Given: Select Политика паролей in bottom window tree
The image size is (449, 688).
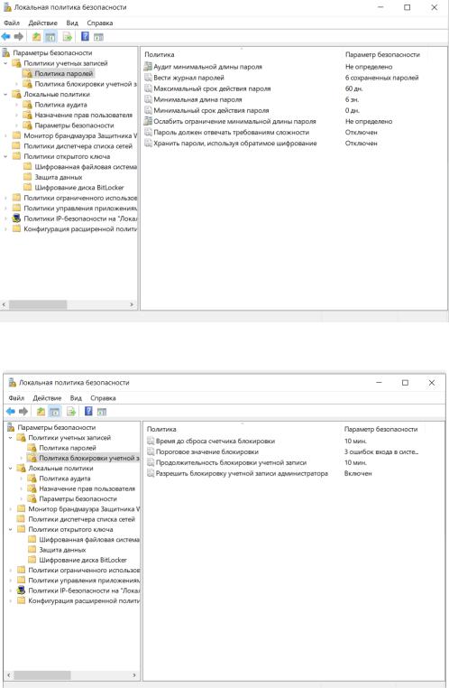Looking at the screenshot, I should tap(68, 448).
